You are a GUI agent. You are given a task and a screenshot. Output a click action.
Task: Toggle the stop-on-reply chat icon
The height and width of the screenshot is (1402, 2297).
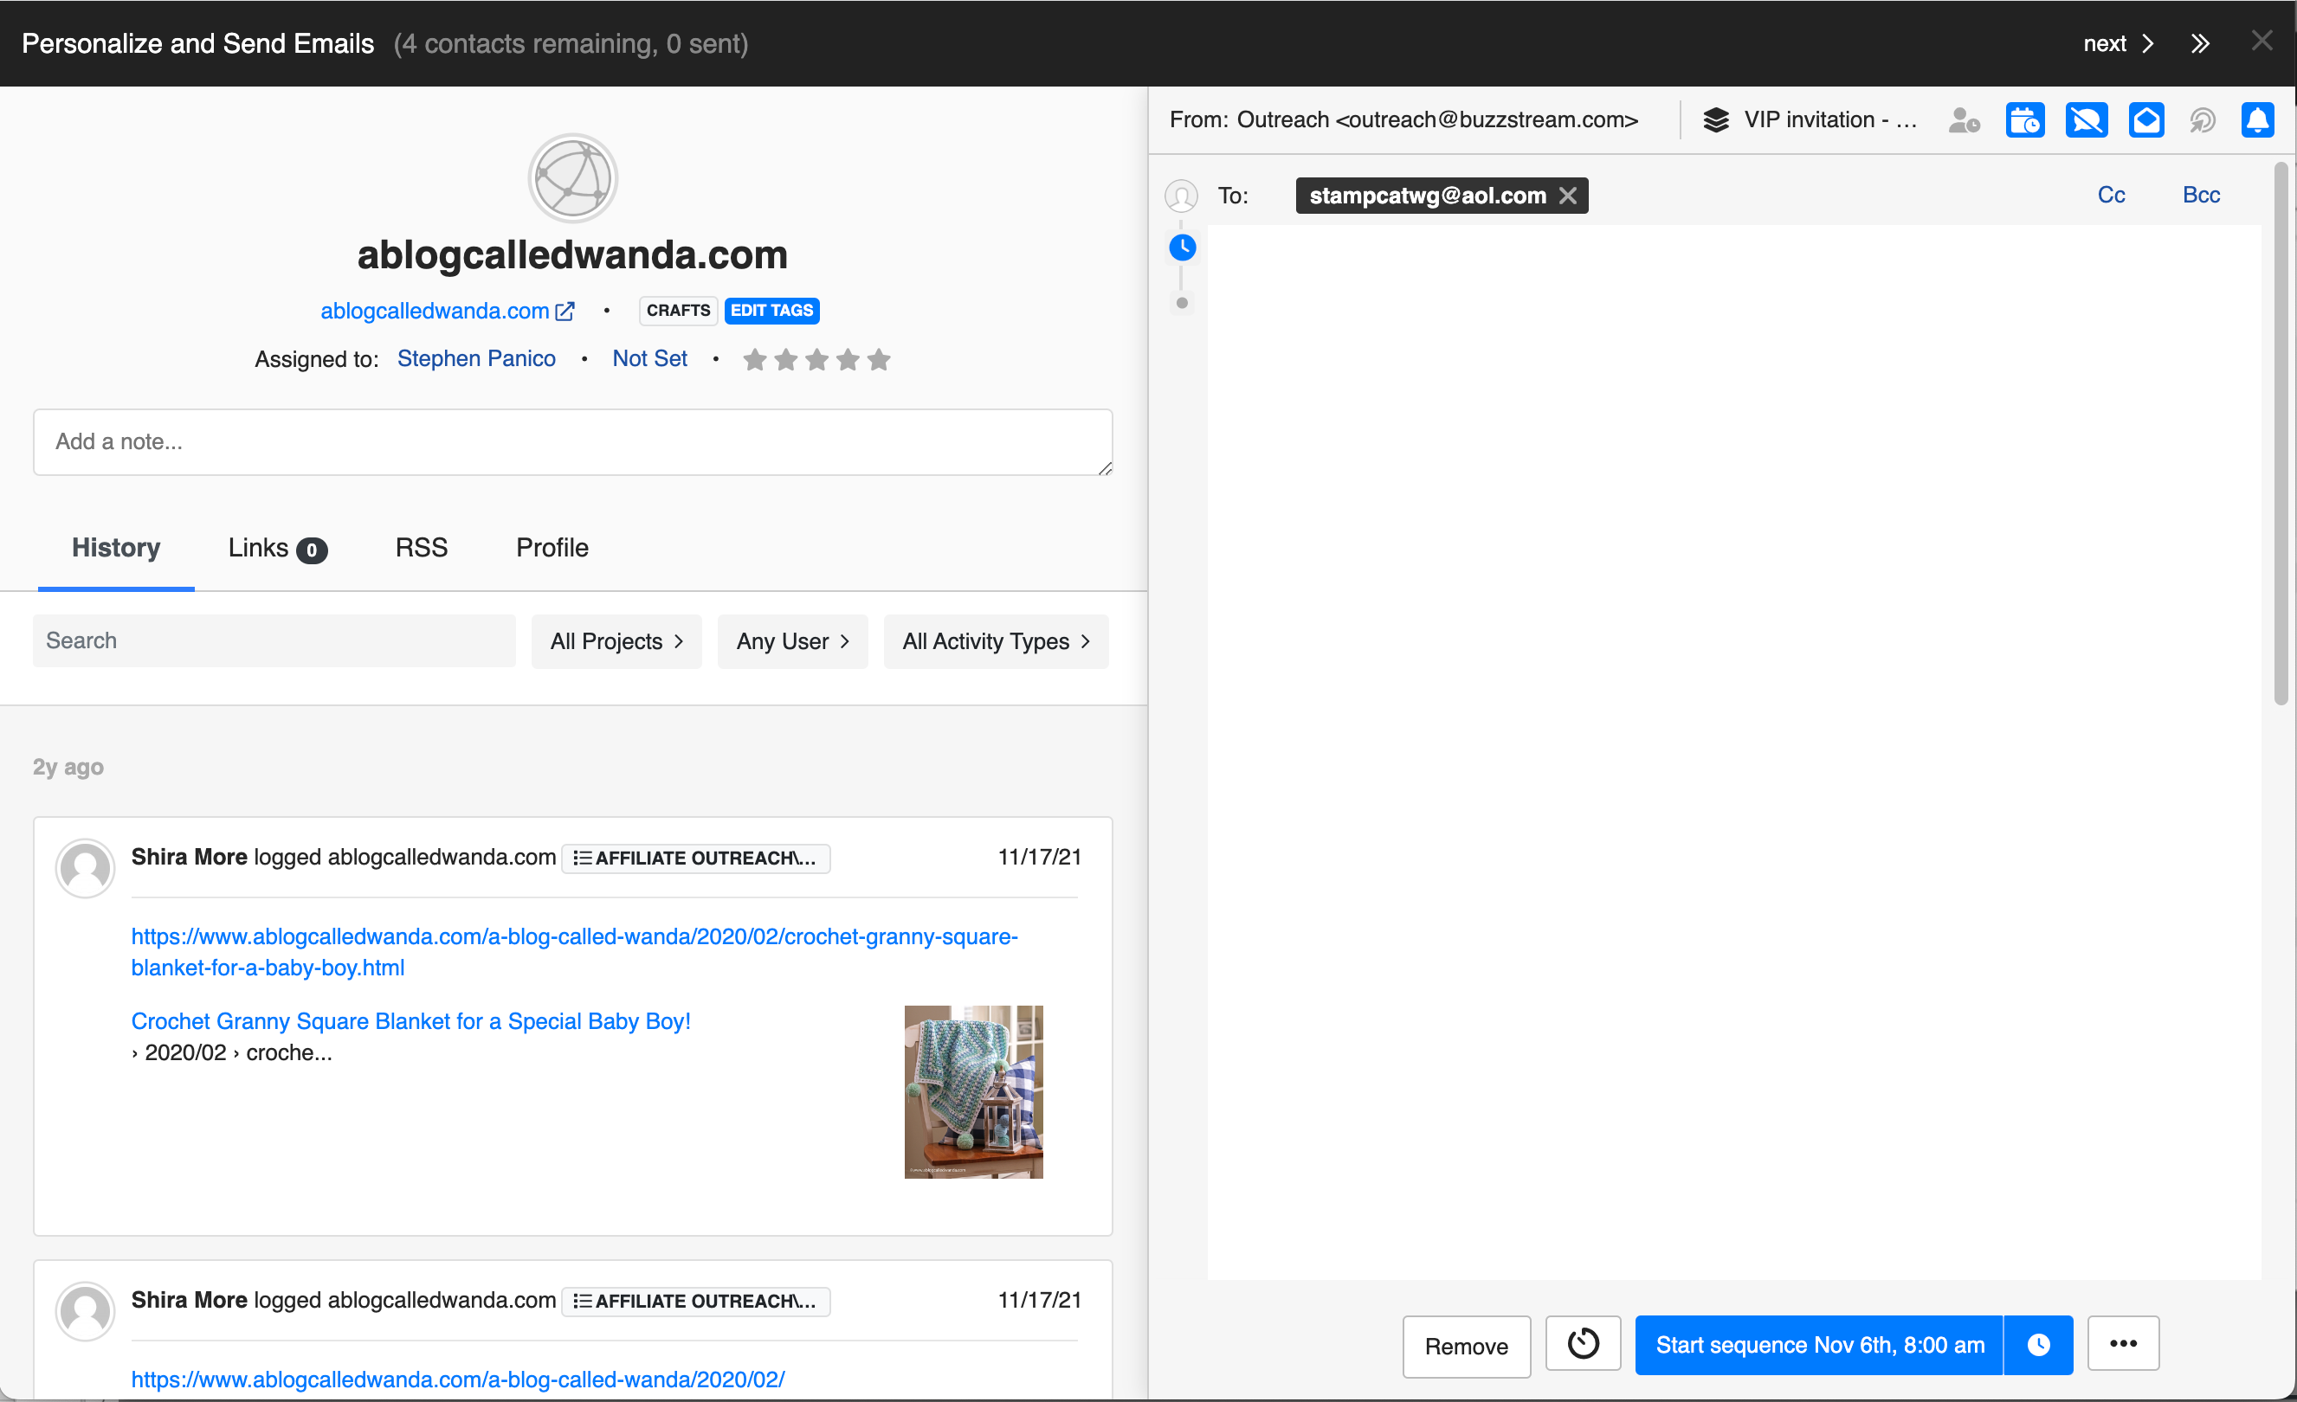pyautogui.click(x=2086, y=120)
